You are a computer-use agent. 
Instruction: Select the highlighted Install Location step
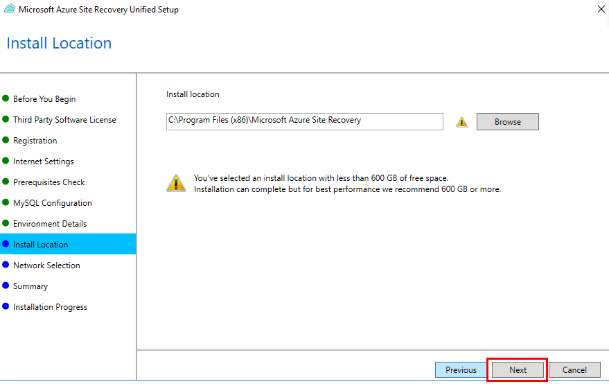point(68,244)
